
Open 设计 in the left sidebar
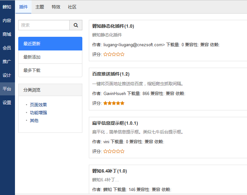pos(7,75)
